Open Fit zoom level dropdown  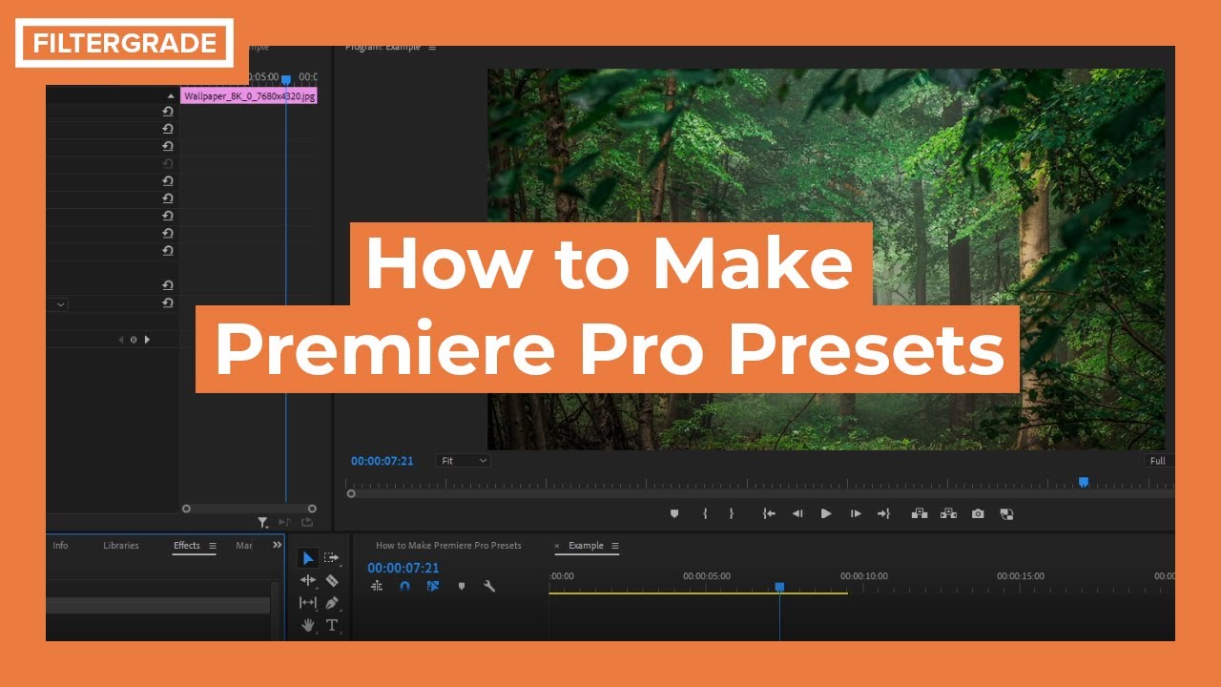[464, 461]
